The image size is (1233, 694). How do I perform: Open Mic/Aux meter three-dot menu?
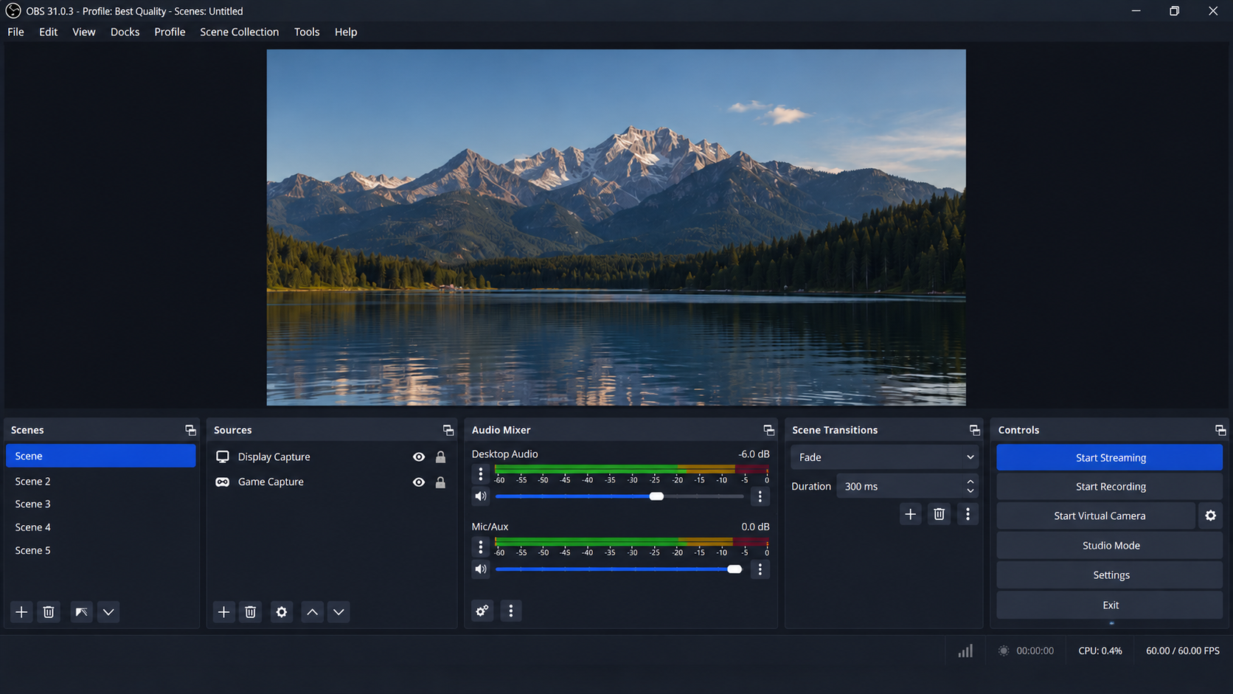click(481, 547)
